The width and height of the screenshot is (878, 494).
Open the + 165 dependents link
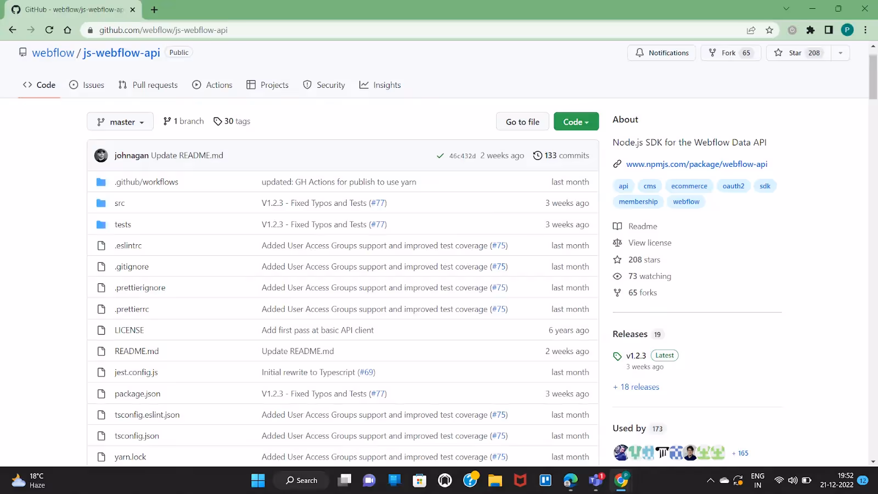point(740,453)
